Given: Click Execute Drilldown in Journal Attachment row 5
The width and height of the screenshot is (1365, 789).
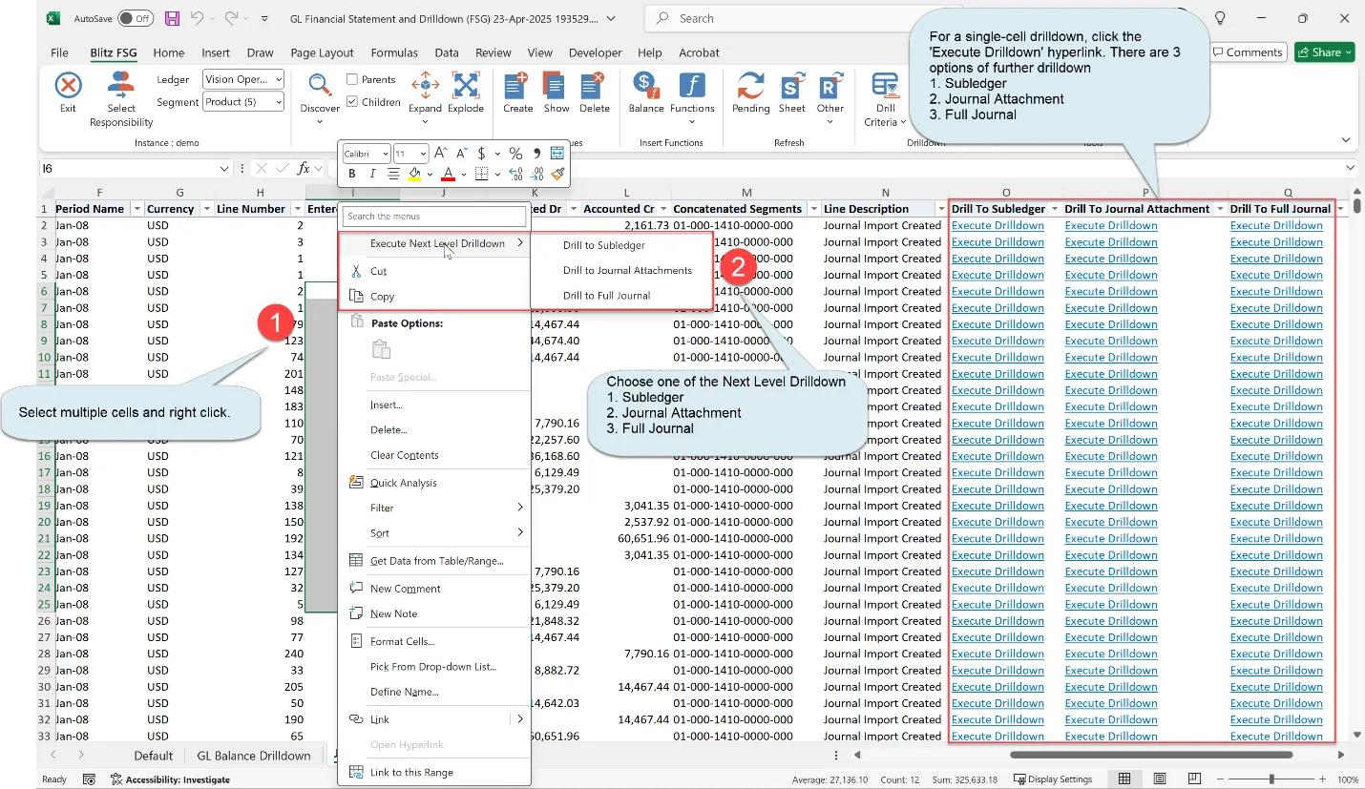Looking at the screenshot, I should click(1111, 276).
